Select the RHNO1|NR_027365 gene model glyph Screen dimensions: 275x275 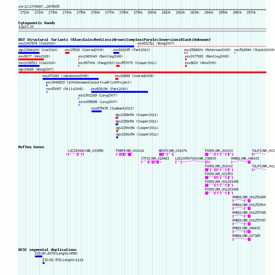[242, 239]
